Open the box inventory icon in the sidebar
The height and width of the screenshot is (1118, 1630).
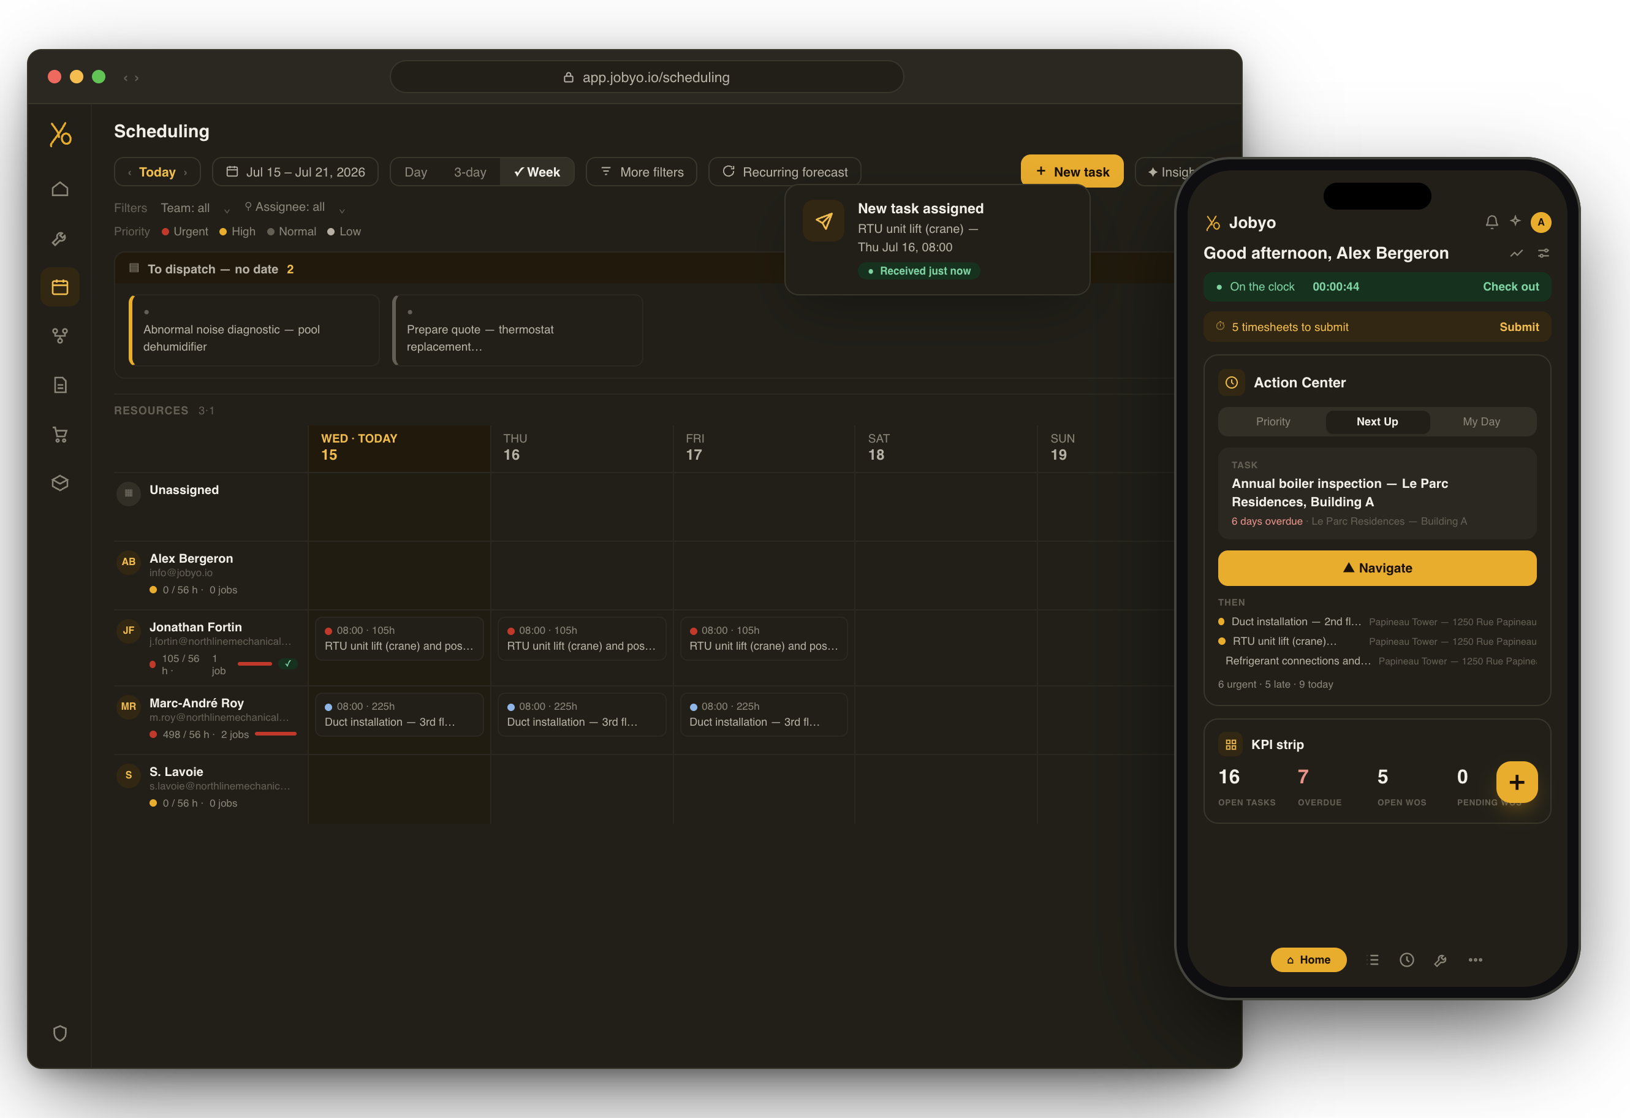tap(59, 483)
